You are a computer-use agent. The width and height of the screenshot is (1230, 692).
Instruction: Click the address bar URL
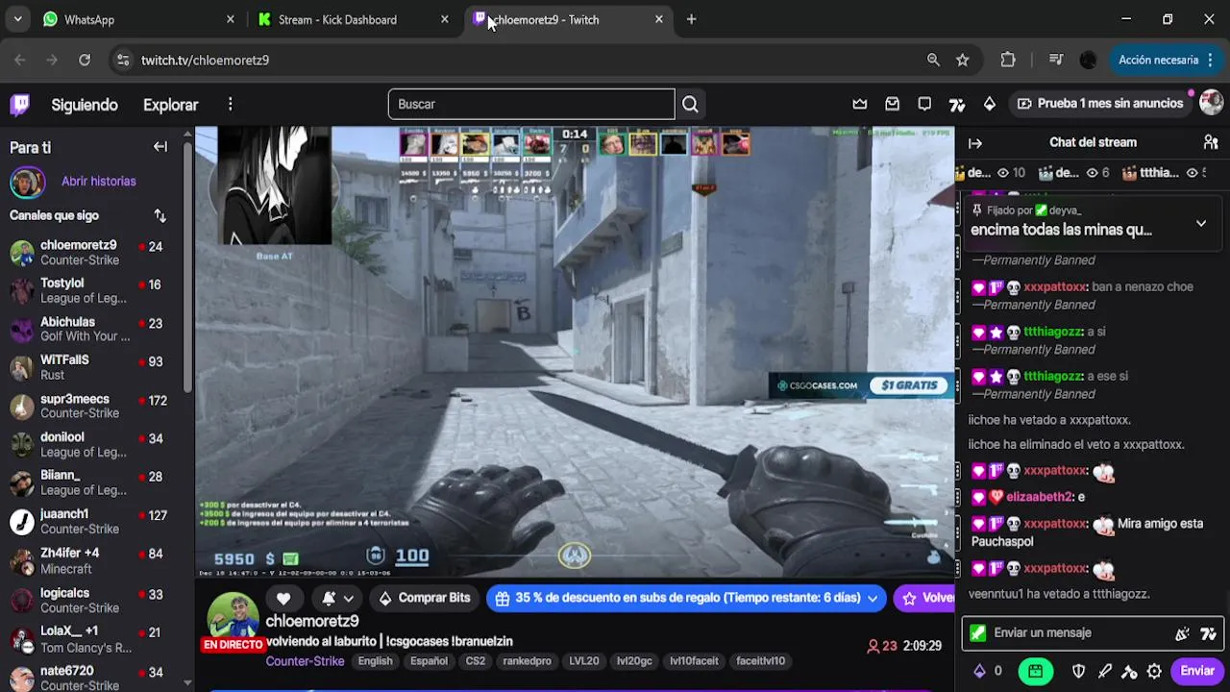tap(205, 60)
